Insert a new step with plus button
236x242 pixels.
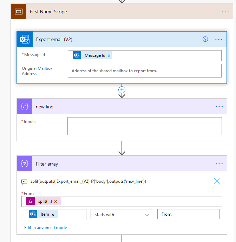pos(122,90)
